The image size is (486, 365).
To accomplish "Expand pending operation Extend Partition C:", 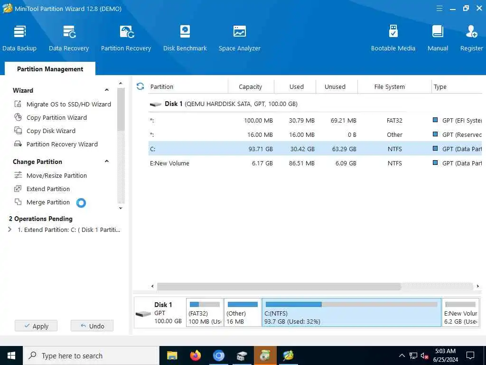I will [x=9, y=230].
